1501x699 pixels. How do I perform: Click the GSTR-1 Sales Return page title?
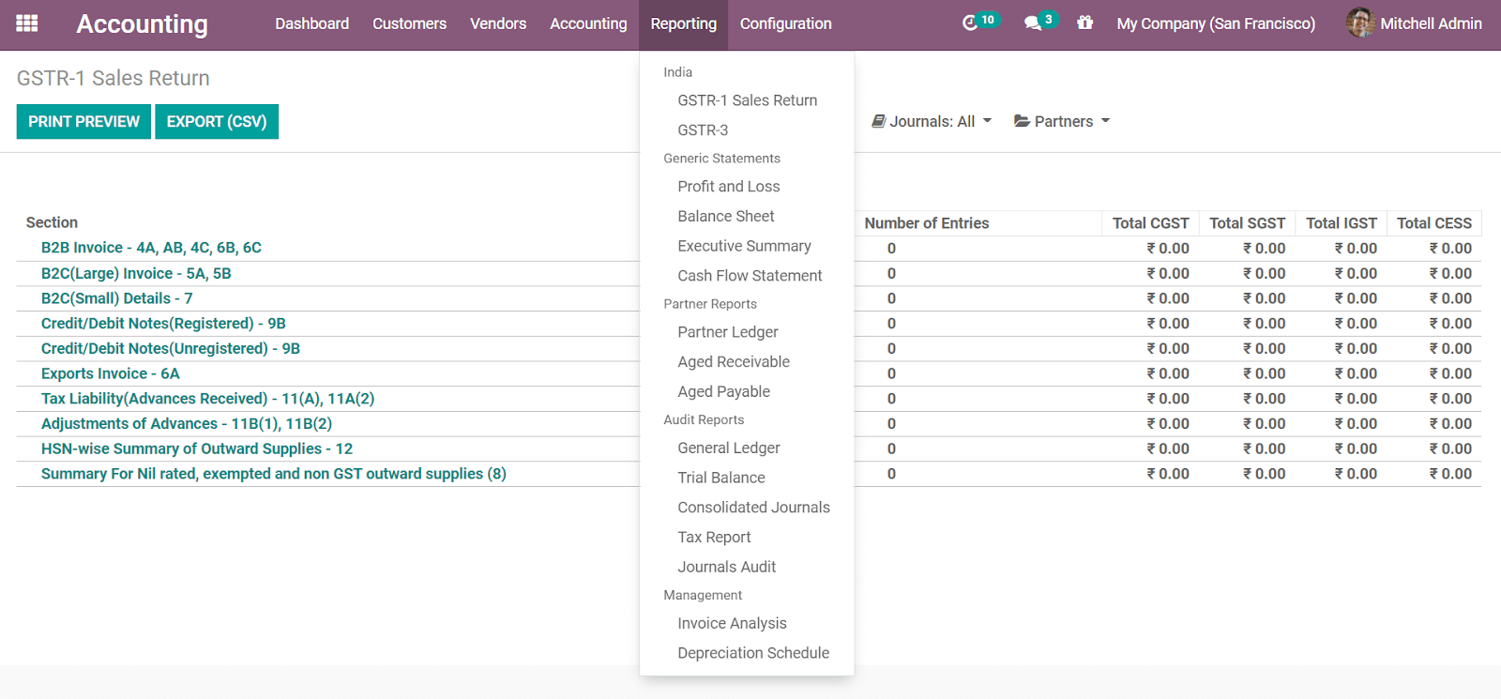click(x=113, y=78)
